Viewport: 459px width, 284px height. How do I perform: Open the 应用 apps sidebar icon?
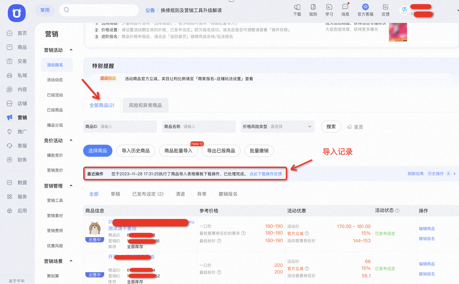tap(9, 211)
